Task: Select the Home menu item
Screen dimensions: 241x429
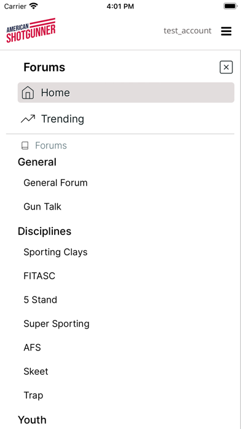Action: [x=126, y=92]
